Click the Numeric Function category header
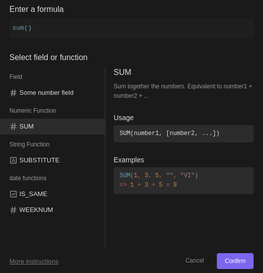 coord(33,111)
